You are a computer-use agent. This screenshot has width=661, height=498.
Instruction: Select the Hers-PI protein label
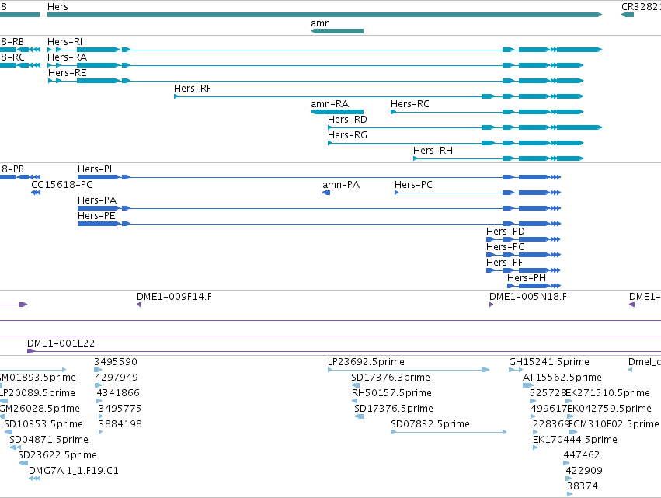pos(95,169)
